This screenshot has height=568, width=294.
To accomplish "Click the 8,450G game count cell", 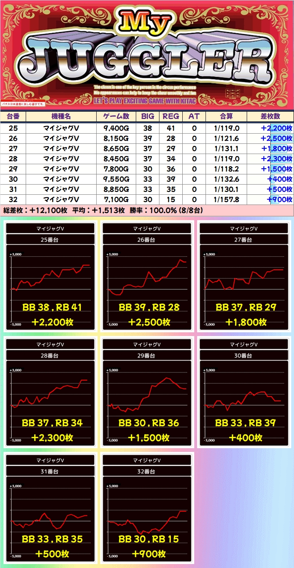I will [x=117, y=159].
